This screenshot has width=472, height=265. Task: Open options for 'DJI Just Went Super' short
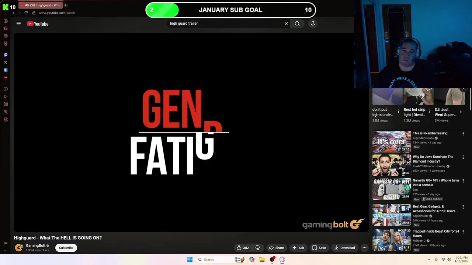pyautogui.click(x=461, y=112)
